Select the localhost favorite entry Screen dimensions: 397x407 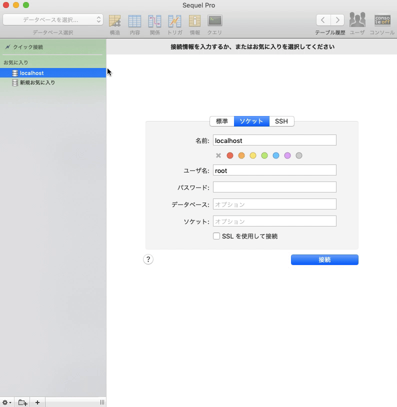pyautogui.click(x=53, y=73)
